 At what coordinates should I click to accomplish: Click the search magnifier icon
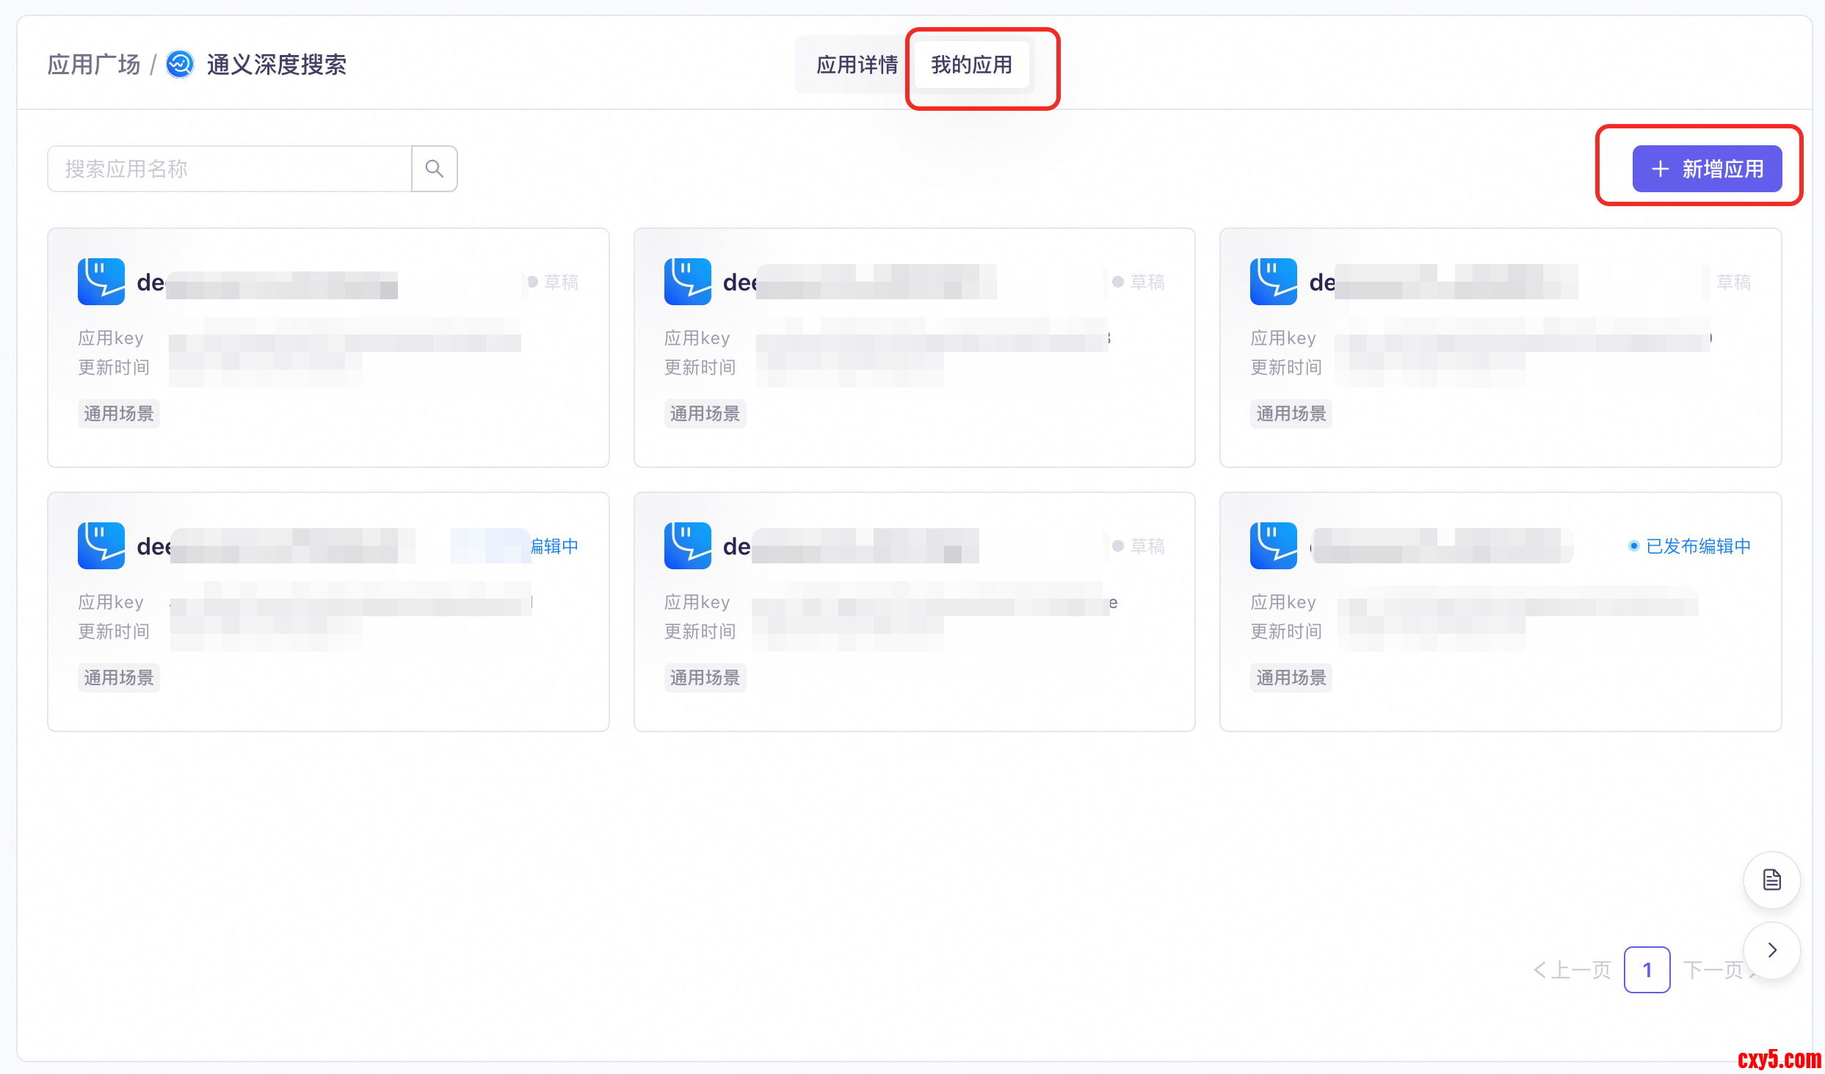click(x=434, y=169)
